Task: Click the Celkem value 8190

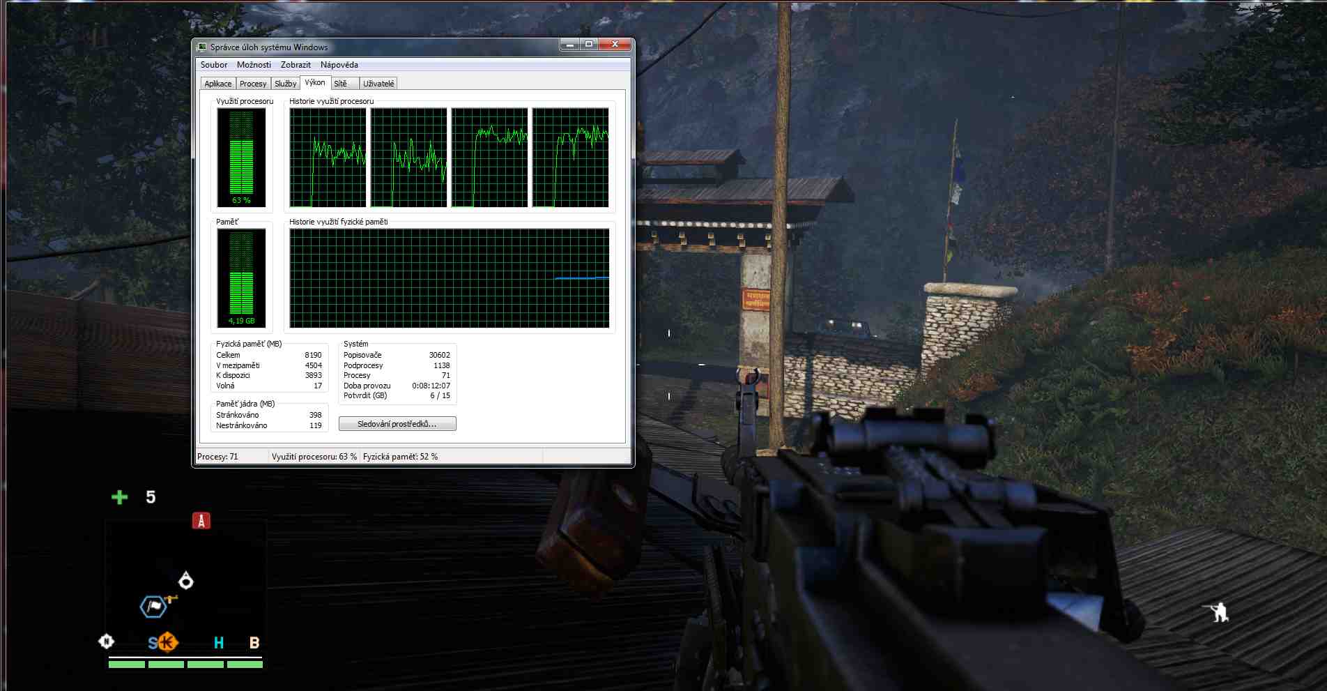Action: (313, 355)
